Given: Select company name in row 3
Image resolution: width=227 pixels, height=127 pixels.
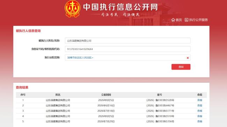Looking at the screenshot, I should (x=58, y=111).
